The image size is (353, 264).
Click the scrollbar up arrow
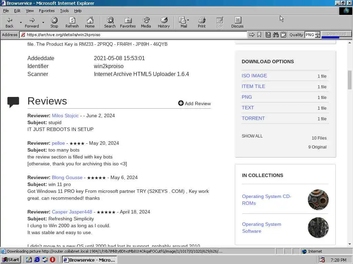click(350, 43)
